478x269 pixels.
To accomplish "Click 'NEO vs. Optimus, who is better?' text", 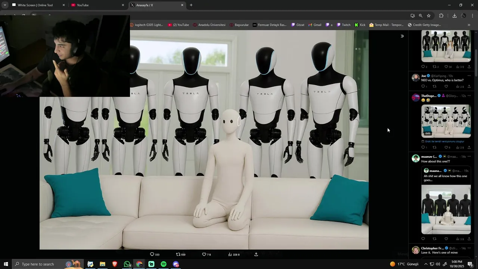I will pyautogui.click(x=442, y=80).
